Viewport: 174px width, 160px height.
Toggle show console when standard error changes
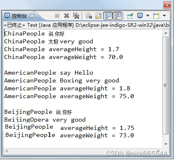pos(117,16)
